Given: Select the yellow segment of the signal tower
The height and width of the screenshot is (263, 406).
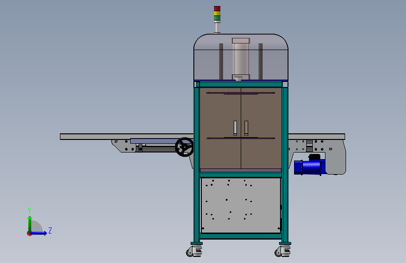Looking at the screenshot, I should tap(217, 14).
